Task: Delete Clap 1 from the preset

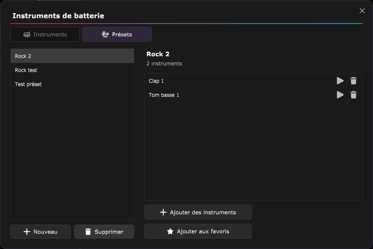Action: 354,81
